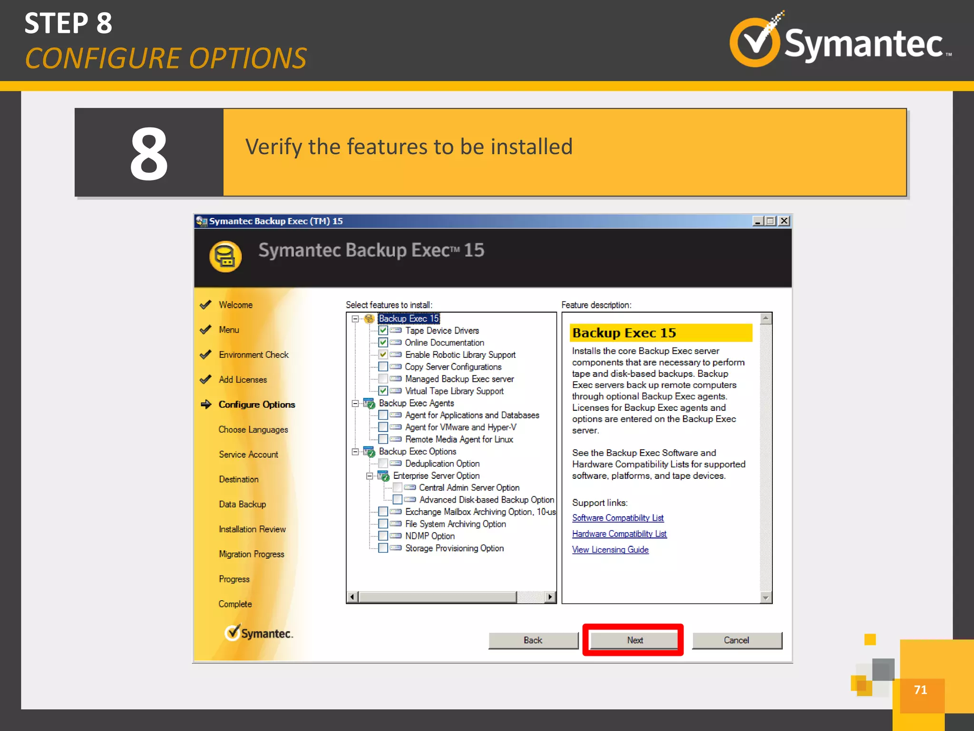Click the Backup Exec Agents group icon
This screenshot has width=974, height=731.
coord(369,403)
